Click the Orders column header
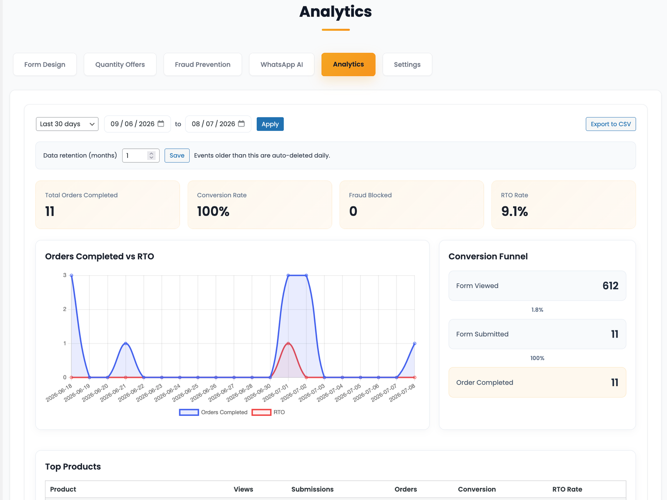Image resolution: width=667 pixels, height=500 pixels. tap(406, 489)
